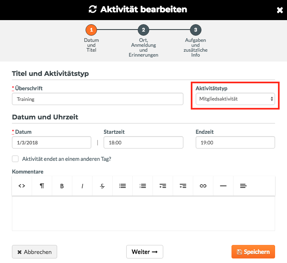
Task: Go to step 2 Ort, Anmeldung und Erinnerungen
Action: 143,30
